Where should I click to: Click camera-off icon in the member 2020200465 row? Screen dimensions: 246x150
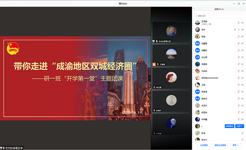click(x=243, y=78)
